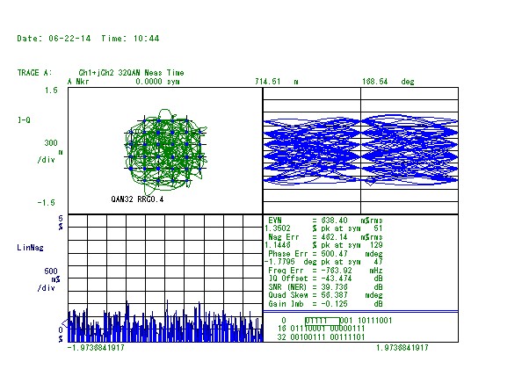Select the LinMag format label
The image size is (522, 369).
click(x=30, y=248)
